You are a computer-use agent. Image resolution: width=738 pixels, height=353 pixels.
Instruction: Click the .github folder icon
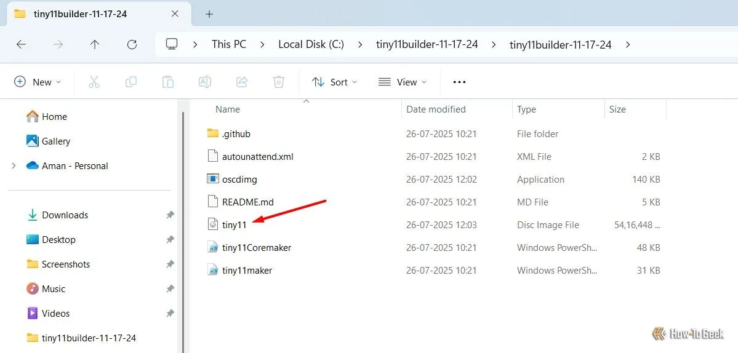(213, 133)
